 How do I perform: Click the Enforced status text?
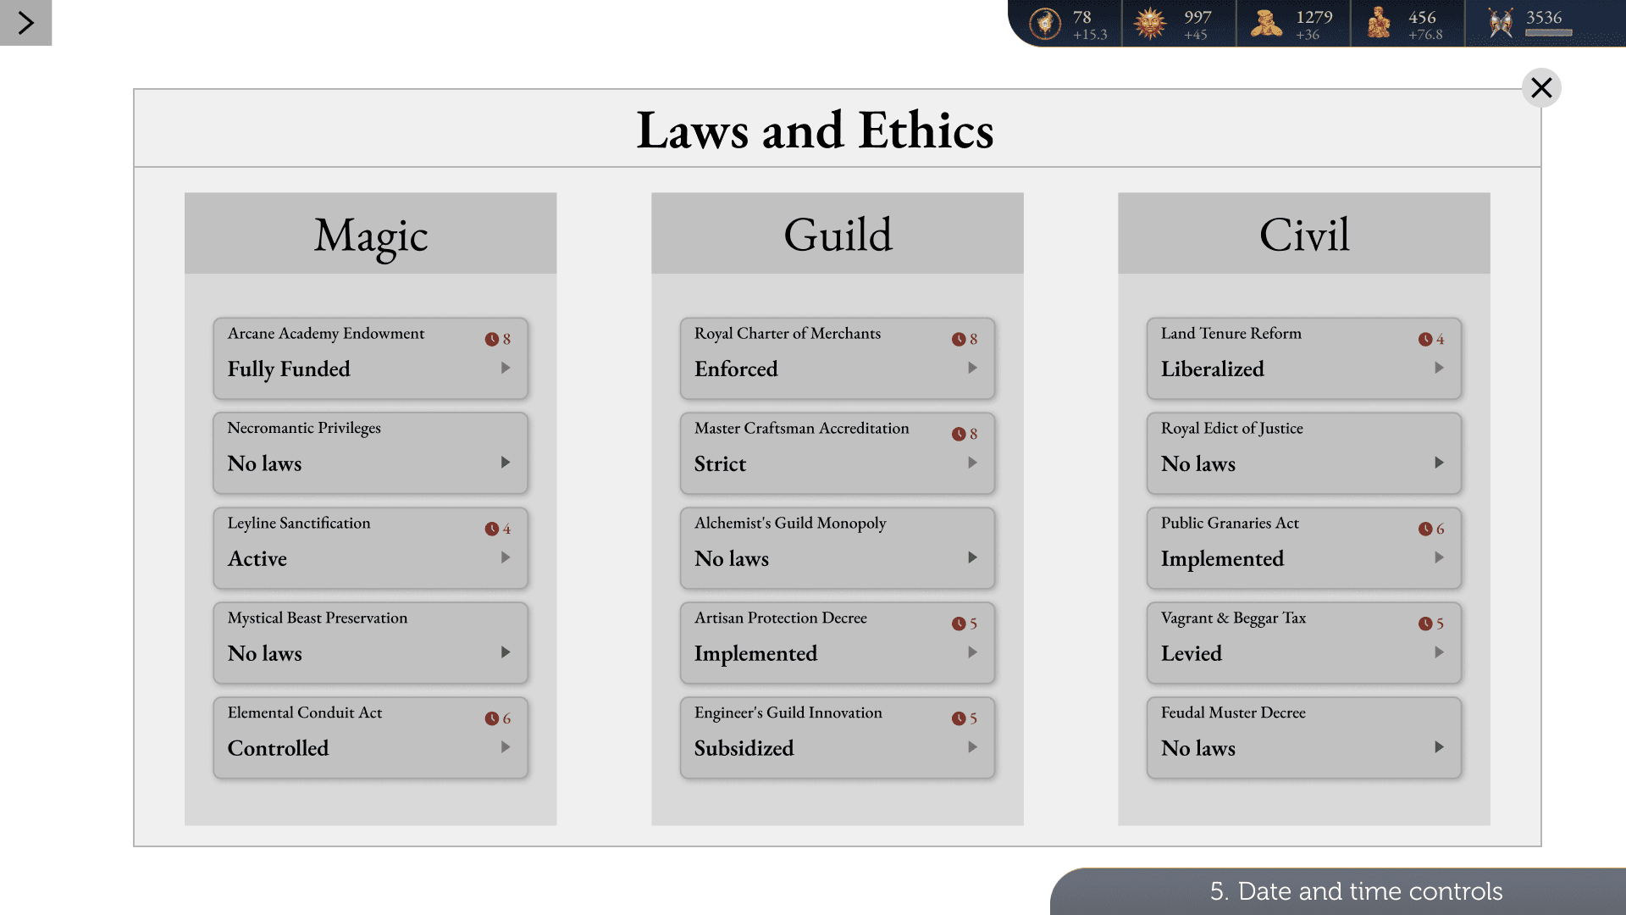click(736, 369)
